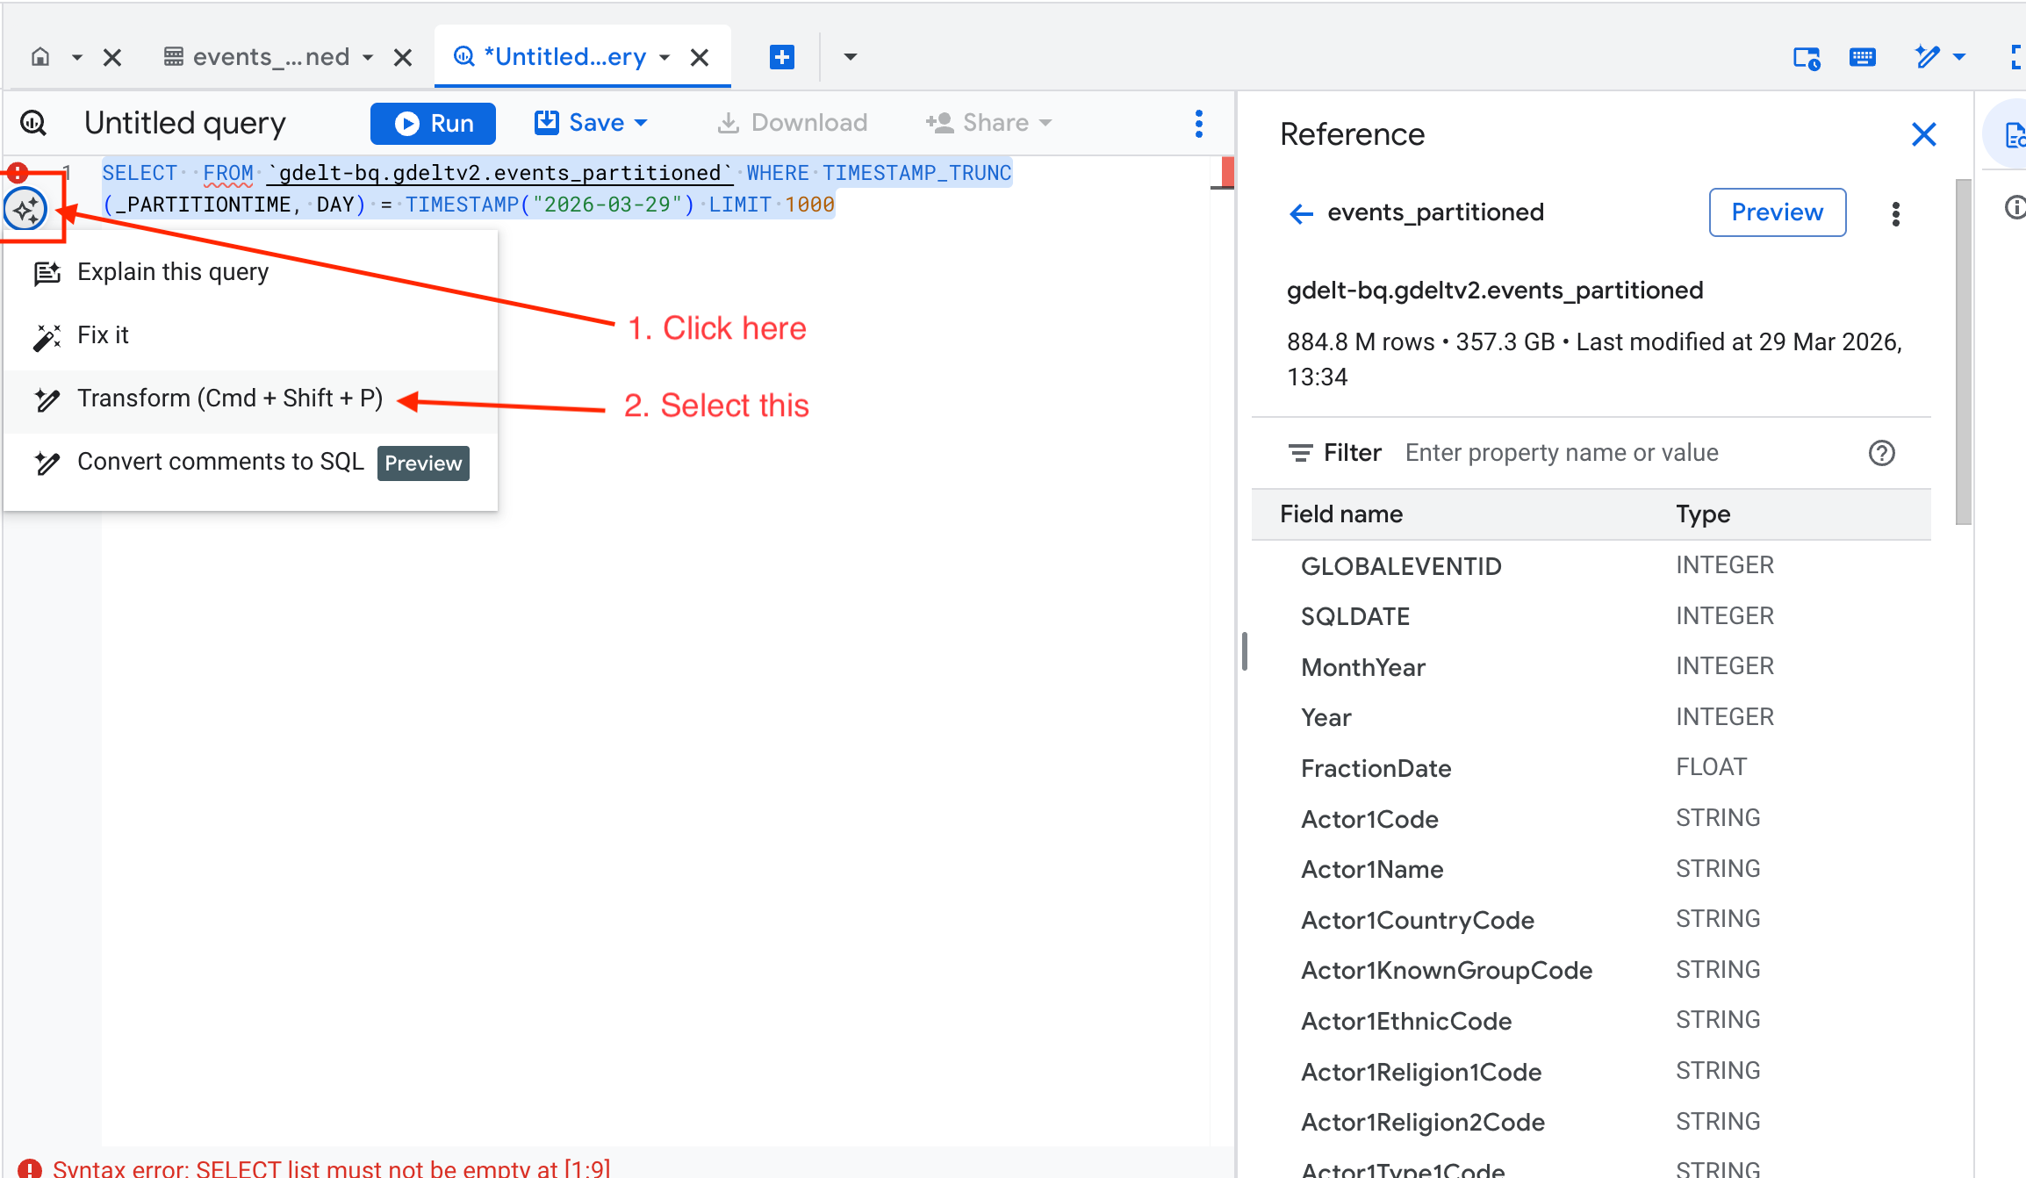Open the query editor more options menu
2026x1178 pixels.
pyautogui.click(x=1198, y=124)
